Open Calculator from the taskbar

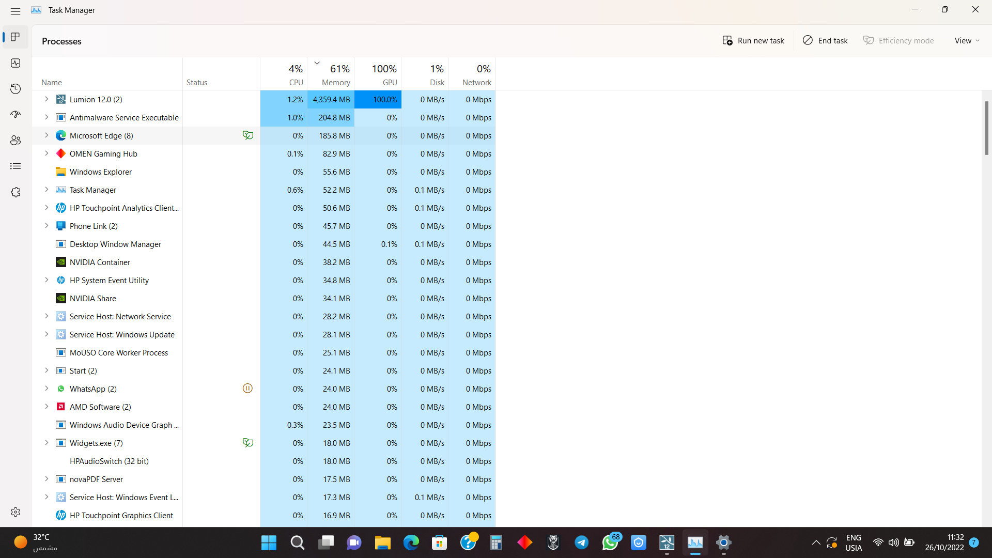click(x=497, y=542)
